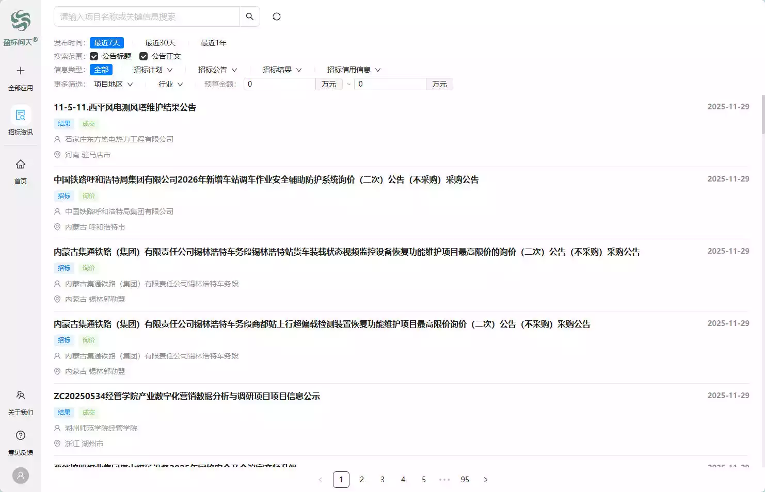The width and height of the screenshot is (765, 492).
Task: Click the user avatar icon
Action: point(21,475)
